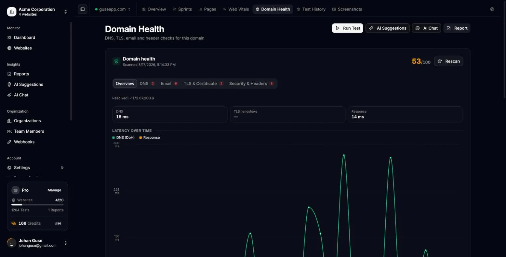This screenshot has width=506, height=257.
Task: Open the Johan Guse account menu chevron
Action: pyautogui.click(x=66, y=243)
